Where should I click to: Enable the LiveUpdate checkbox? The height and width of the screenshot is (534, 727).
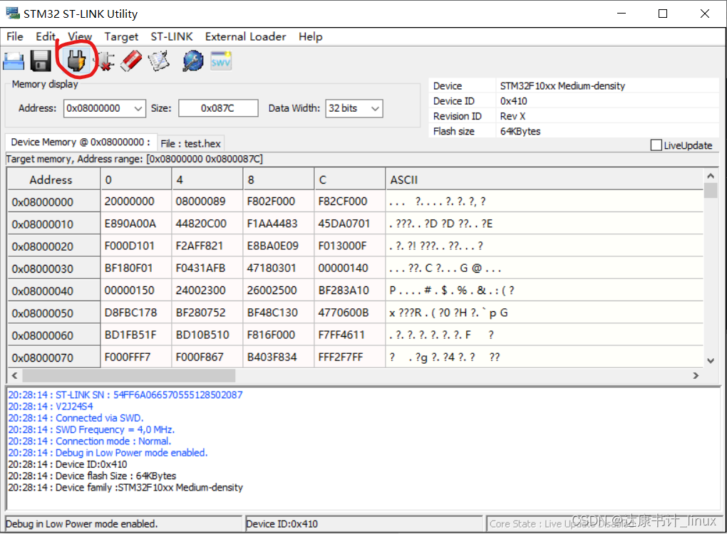pyautogui.click(x=656, y=145)
